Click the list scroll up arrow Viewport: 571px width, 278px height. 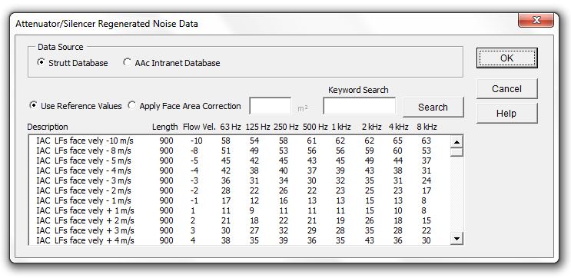coord(456,141)
